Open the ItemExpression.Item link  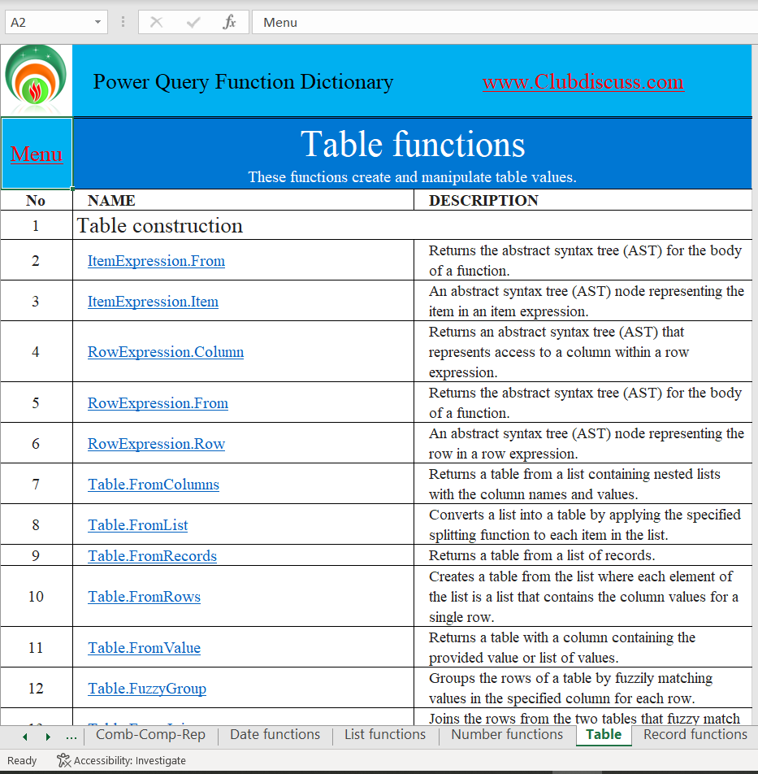pyautogui.click(x=153, y=301)
